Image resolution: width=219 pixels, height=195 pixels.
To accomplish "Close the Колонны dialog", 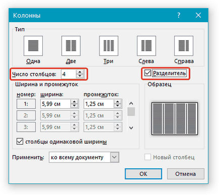I will point(198,15).
